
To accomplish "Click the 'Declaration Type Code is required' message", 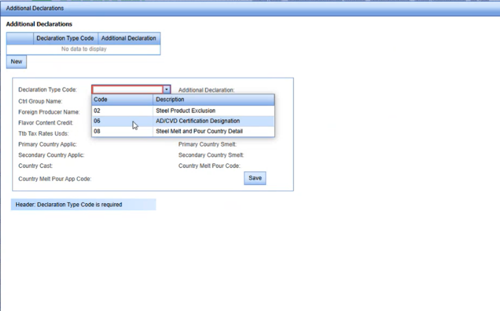I will (69, 205).
